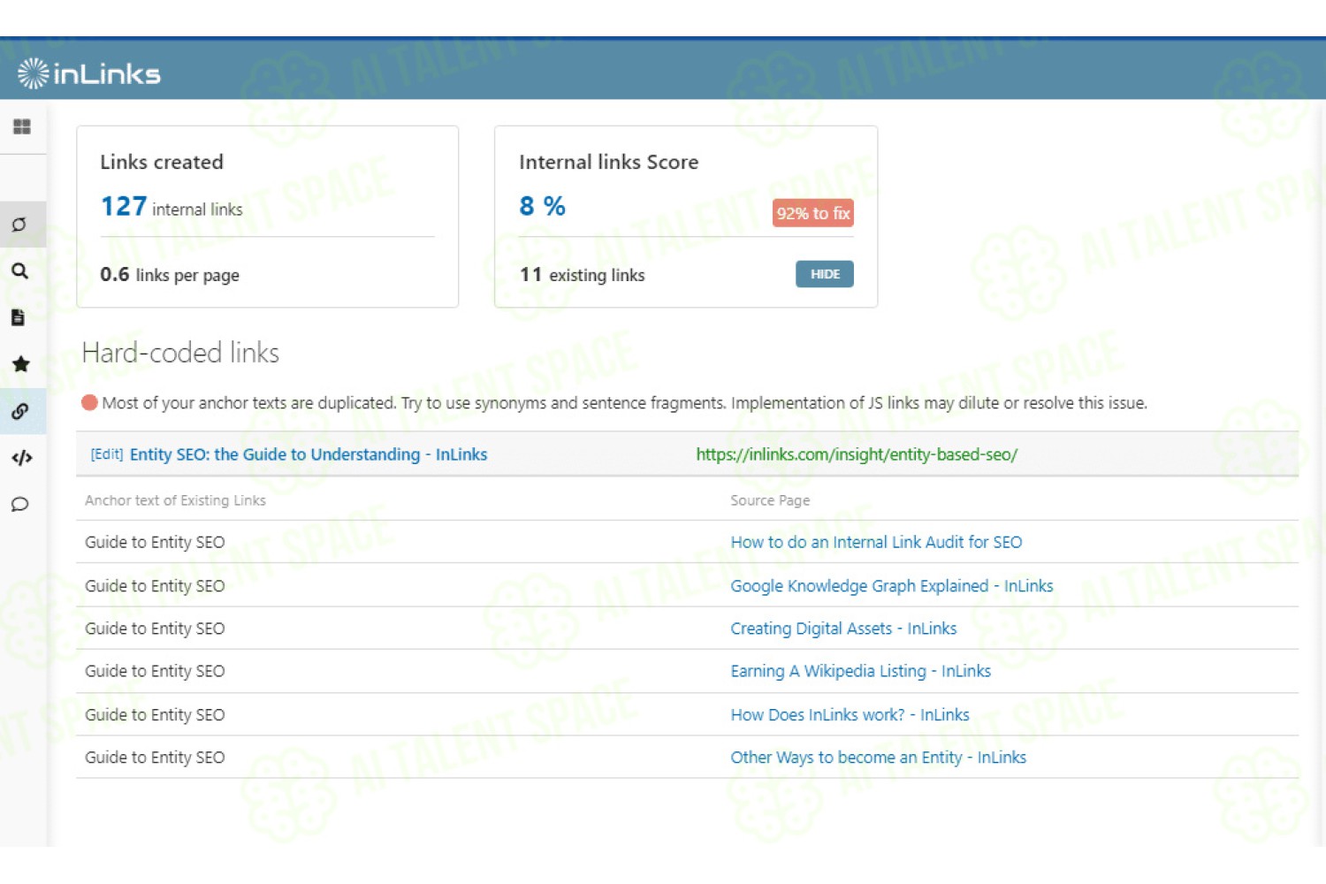
Task: Click the red '92% to fix' badge
Action: point(813,213)
